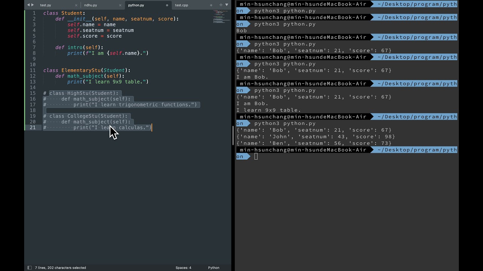Click unsaved dot on python.py tab

[167, 5]
